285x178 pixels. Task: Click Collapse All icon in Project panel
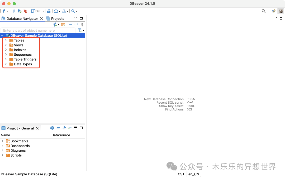58,128
